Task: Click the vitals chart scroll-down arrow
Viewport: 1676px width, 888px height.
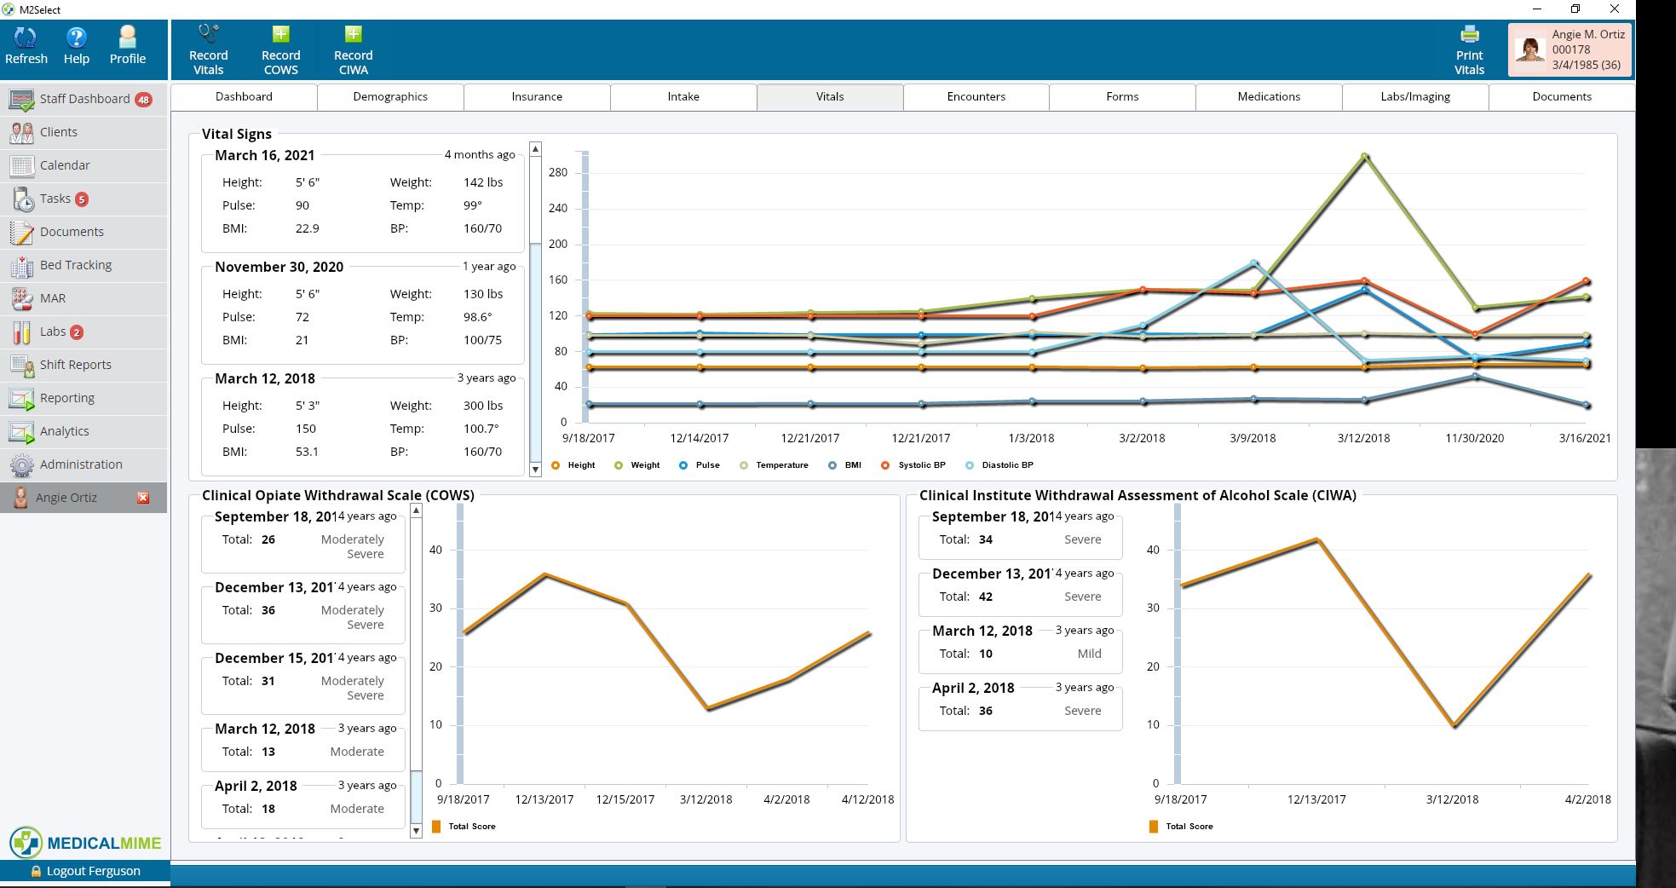Action: 535,470
